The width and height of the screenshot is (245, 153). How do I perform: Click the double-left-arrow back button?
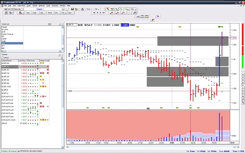5,9
